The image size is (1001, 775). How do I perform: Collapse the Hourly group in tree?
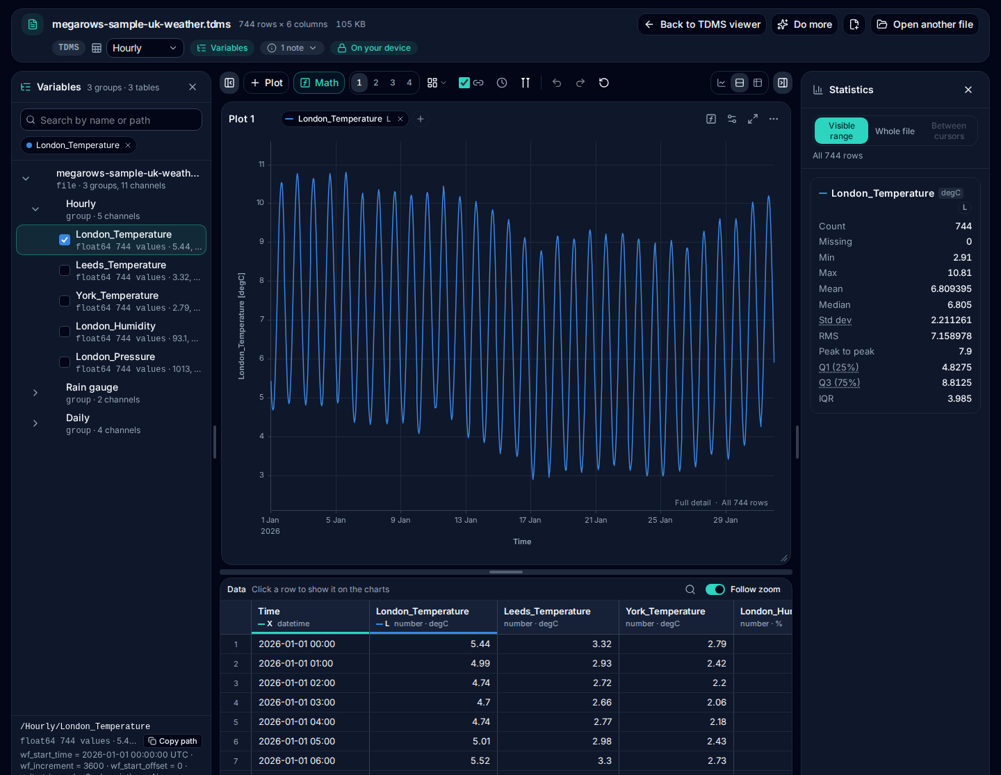pos(35,209)
